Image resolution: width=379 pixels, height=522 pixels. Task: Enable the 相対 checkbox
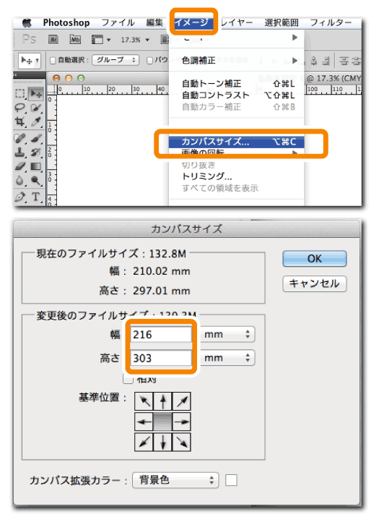pos(128,379)
